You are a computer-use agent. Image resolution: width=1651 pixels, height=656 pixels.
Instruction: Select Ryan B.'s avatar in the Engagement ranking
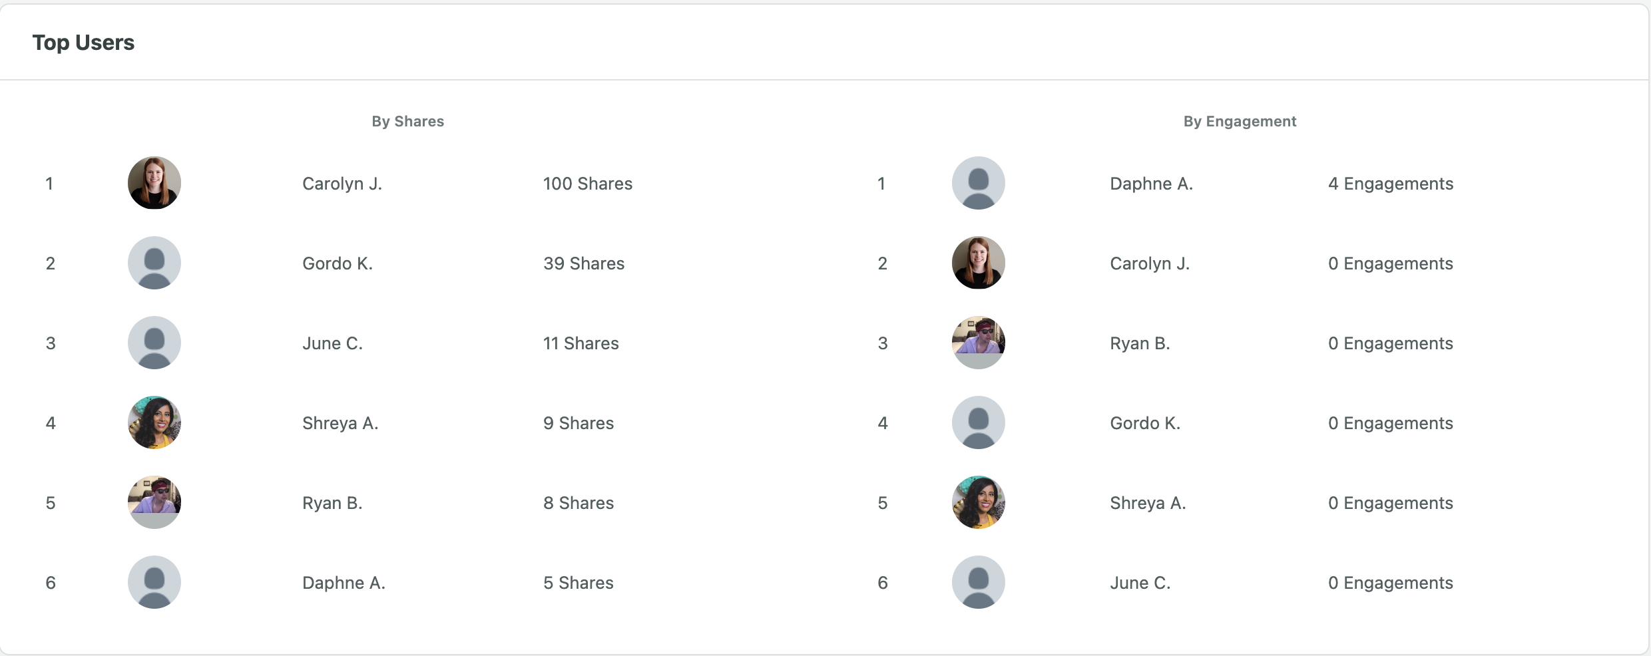pyautogui.click(x=979, y=343)
